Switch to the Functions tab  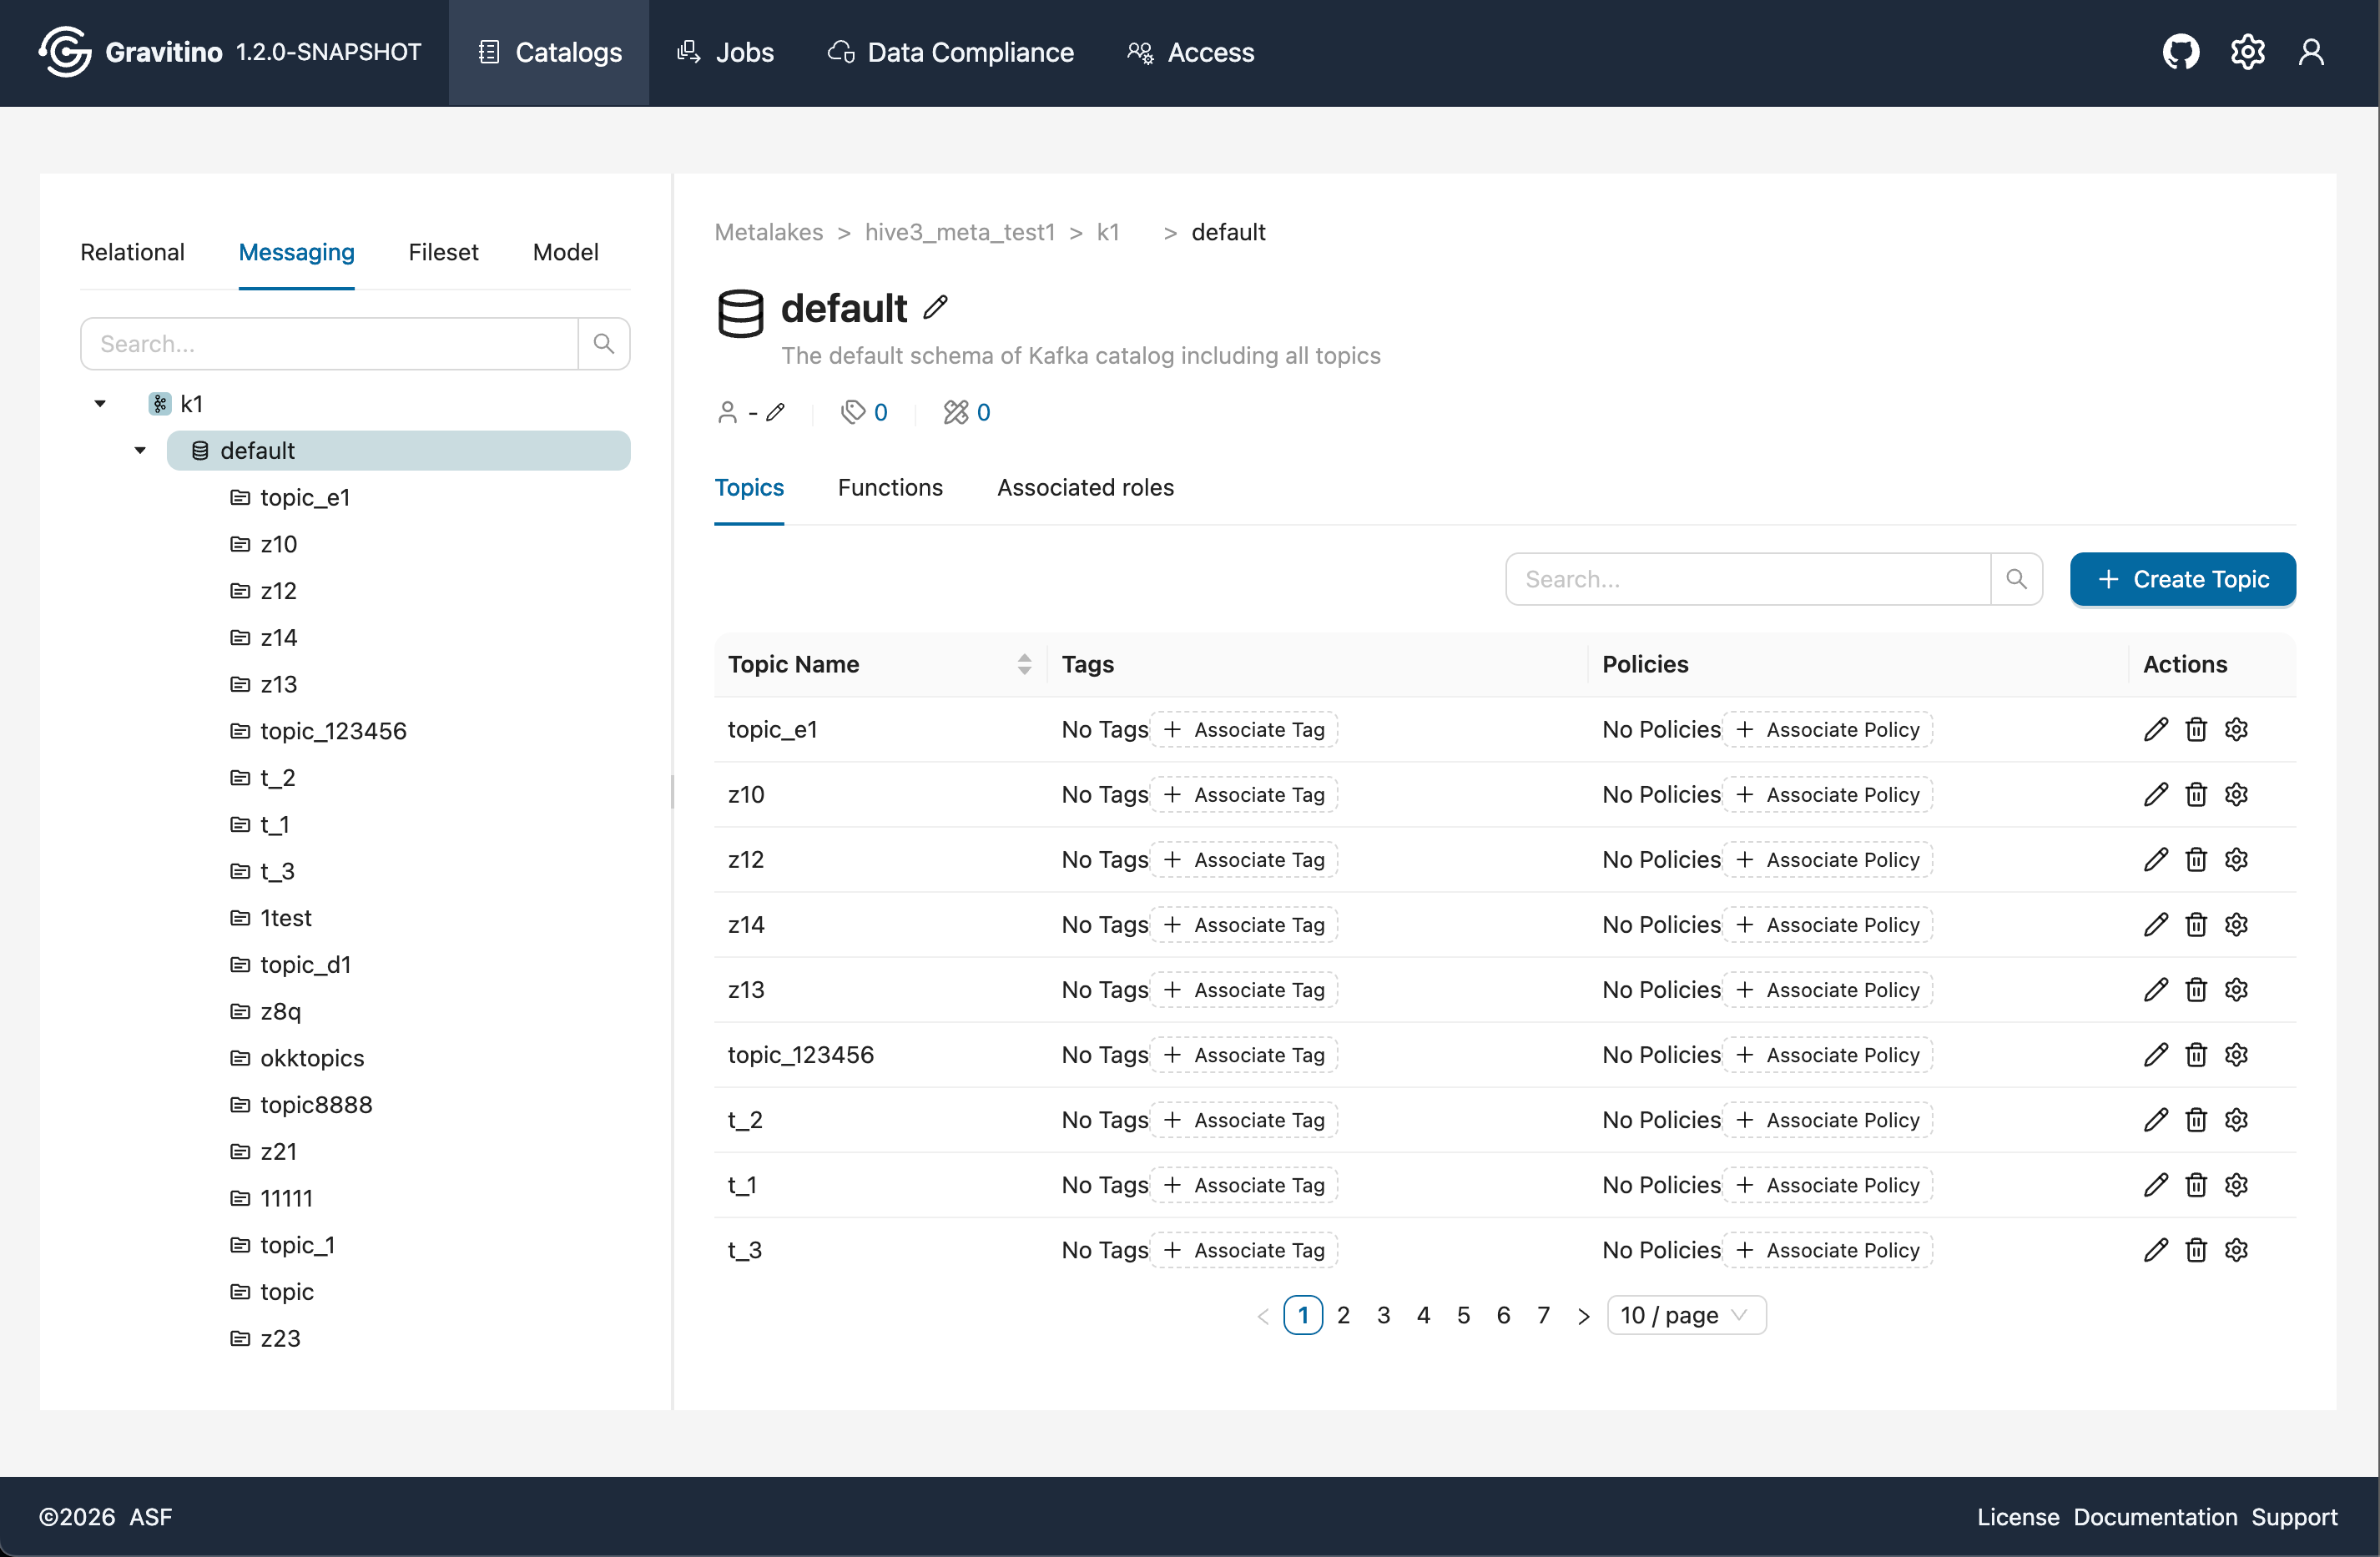coord(890,487)
